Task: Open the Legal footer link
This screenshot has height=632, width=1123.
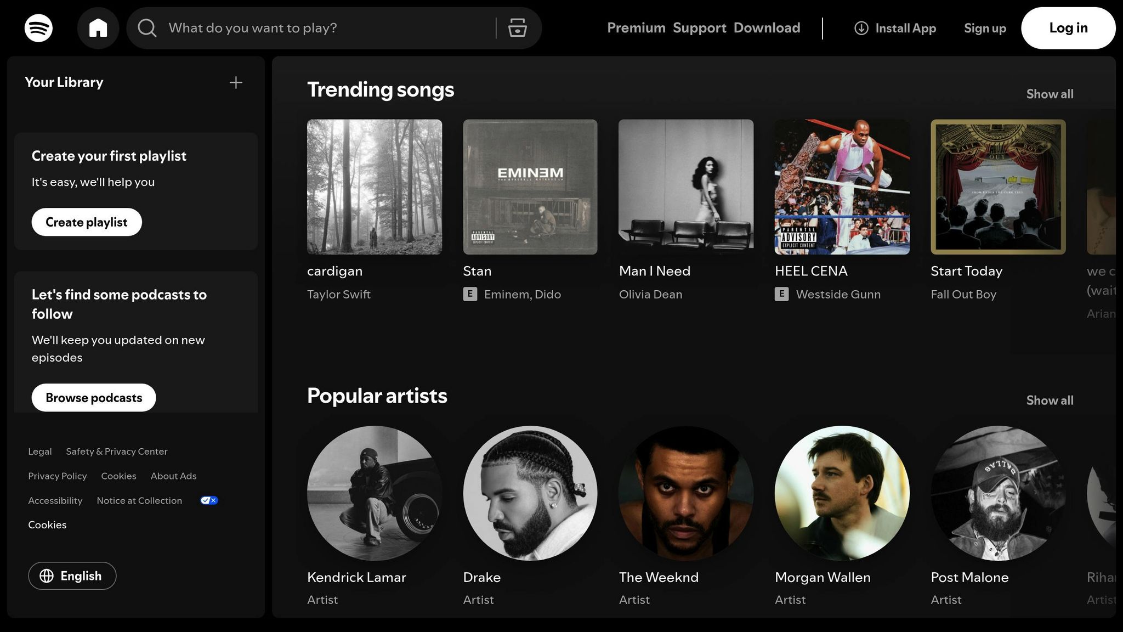Action: tap(40, 452)
